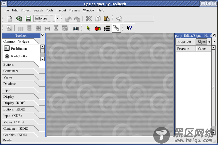Open the Preview menu
Viewport: 218px width, 145px height.
(x=74, y=10)
